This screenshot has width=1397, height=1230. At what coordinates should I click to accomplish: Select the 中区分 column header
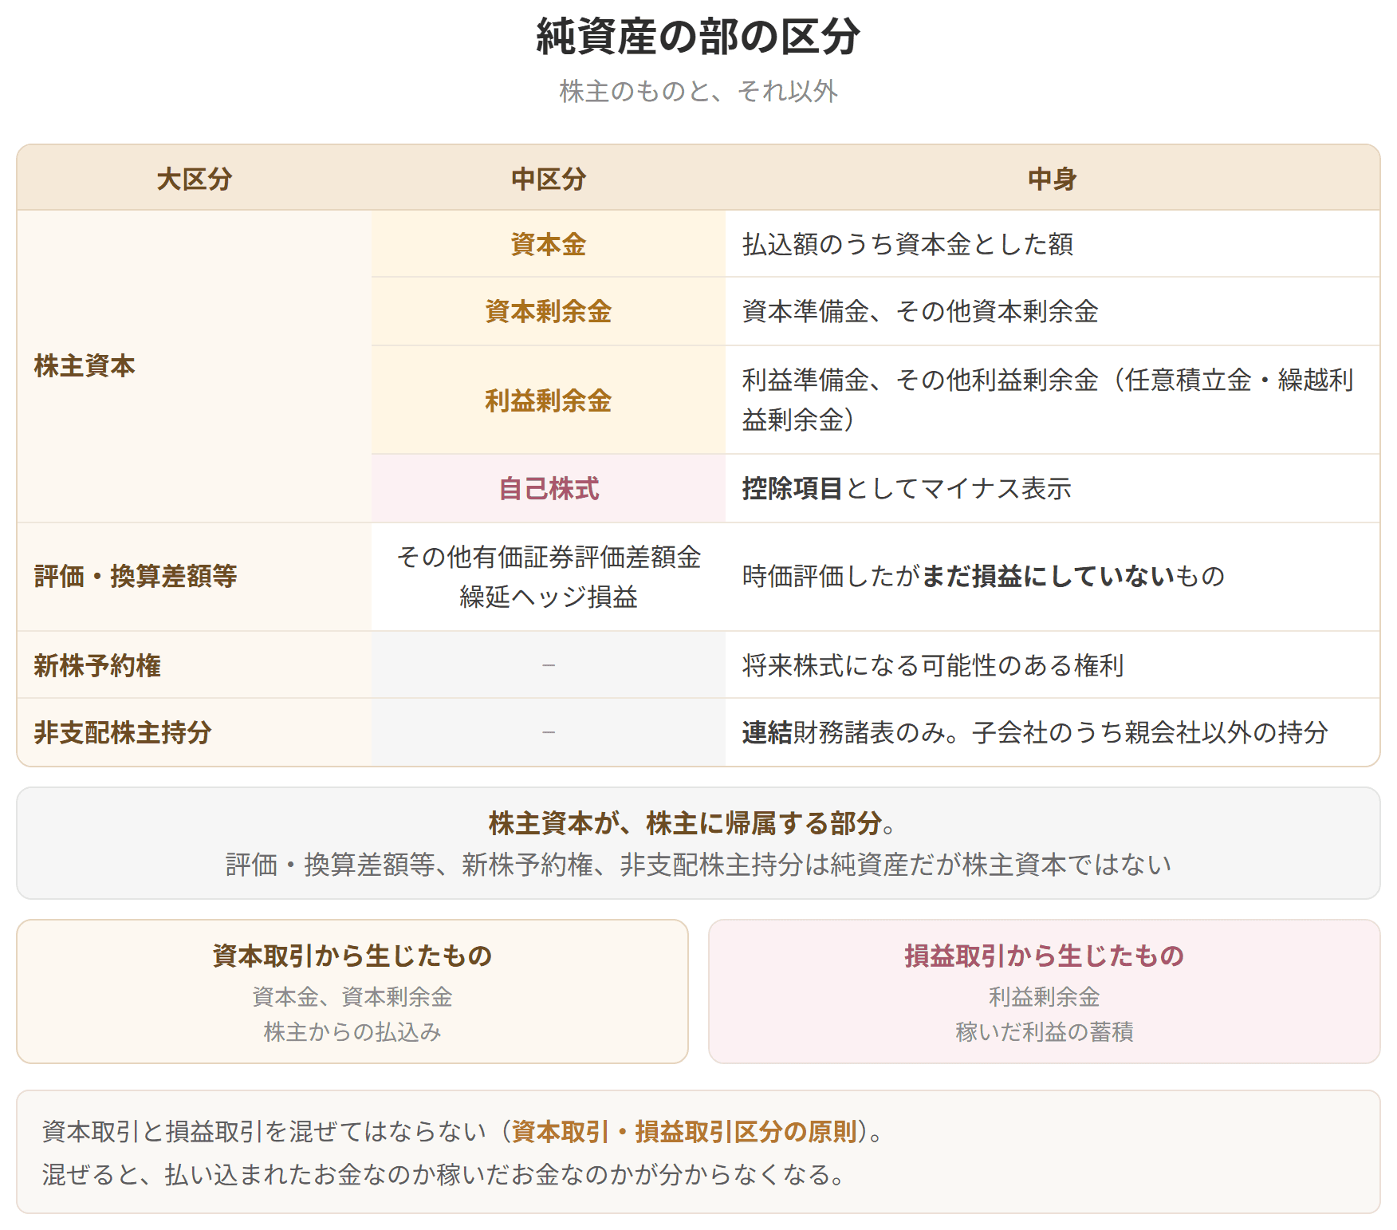point(549,179)
